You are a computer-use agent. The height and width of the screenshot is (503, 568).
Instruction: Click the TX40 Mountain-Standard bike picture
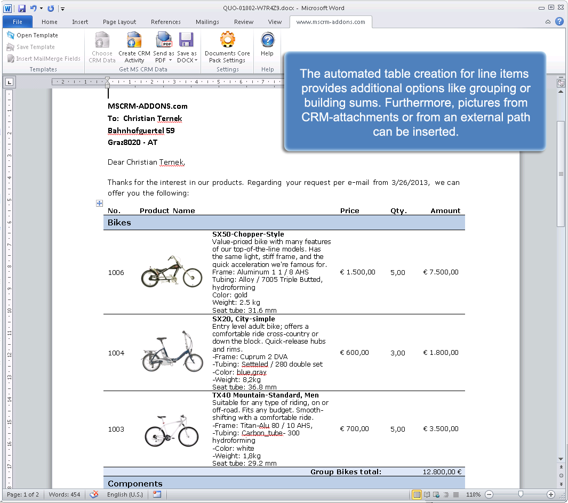click(x=171, y=431)
